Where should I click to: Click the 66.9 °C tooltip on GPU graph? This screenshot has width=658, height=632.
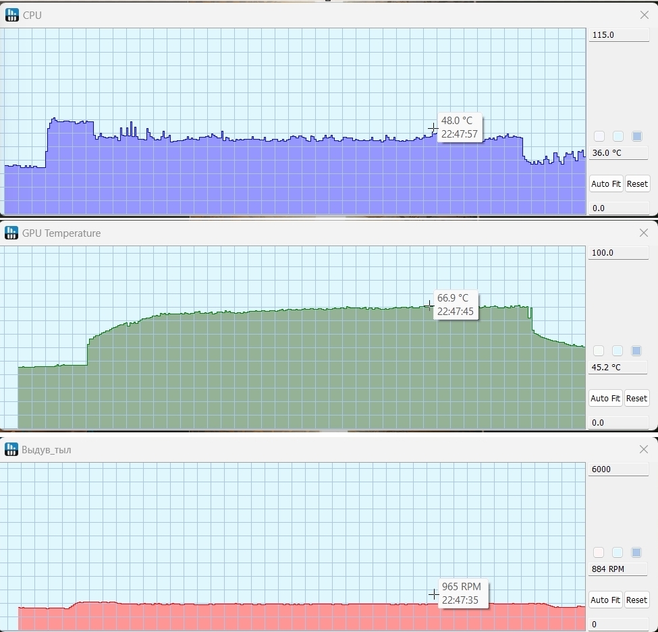click(456, 305)
